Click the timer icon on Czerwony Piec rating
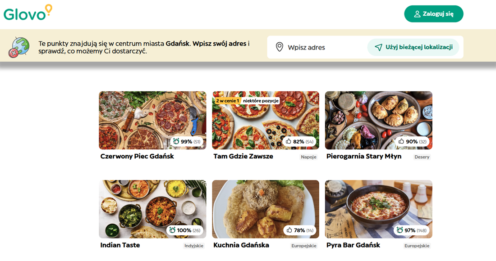The height and width of the screenshot is (261, 496). [176, 141]
